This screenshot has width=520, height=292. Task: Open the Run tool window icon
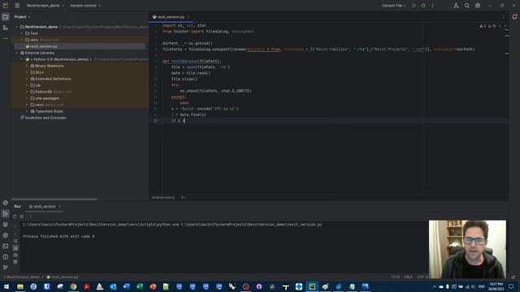pyautogui.click(x=6, y=213)
